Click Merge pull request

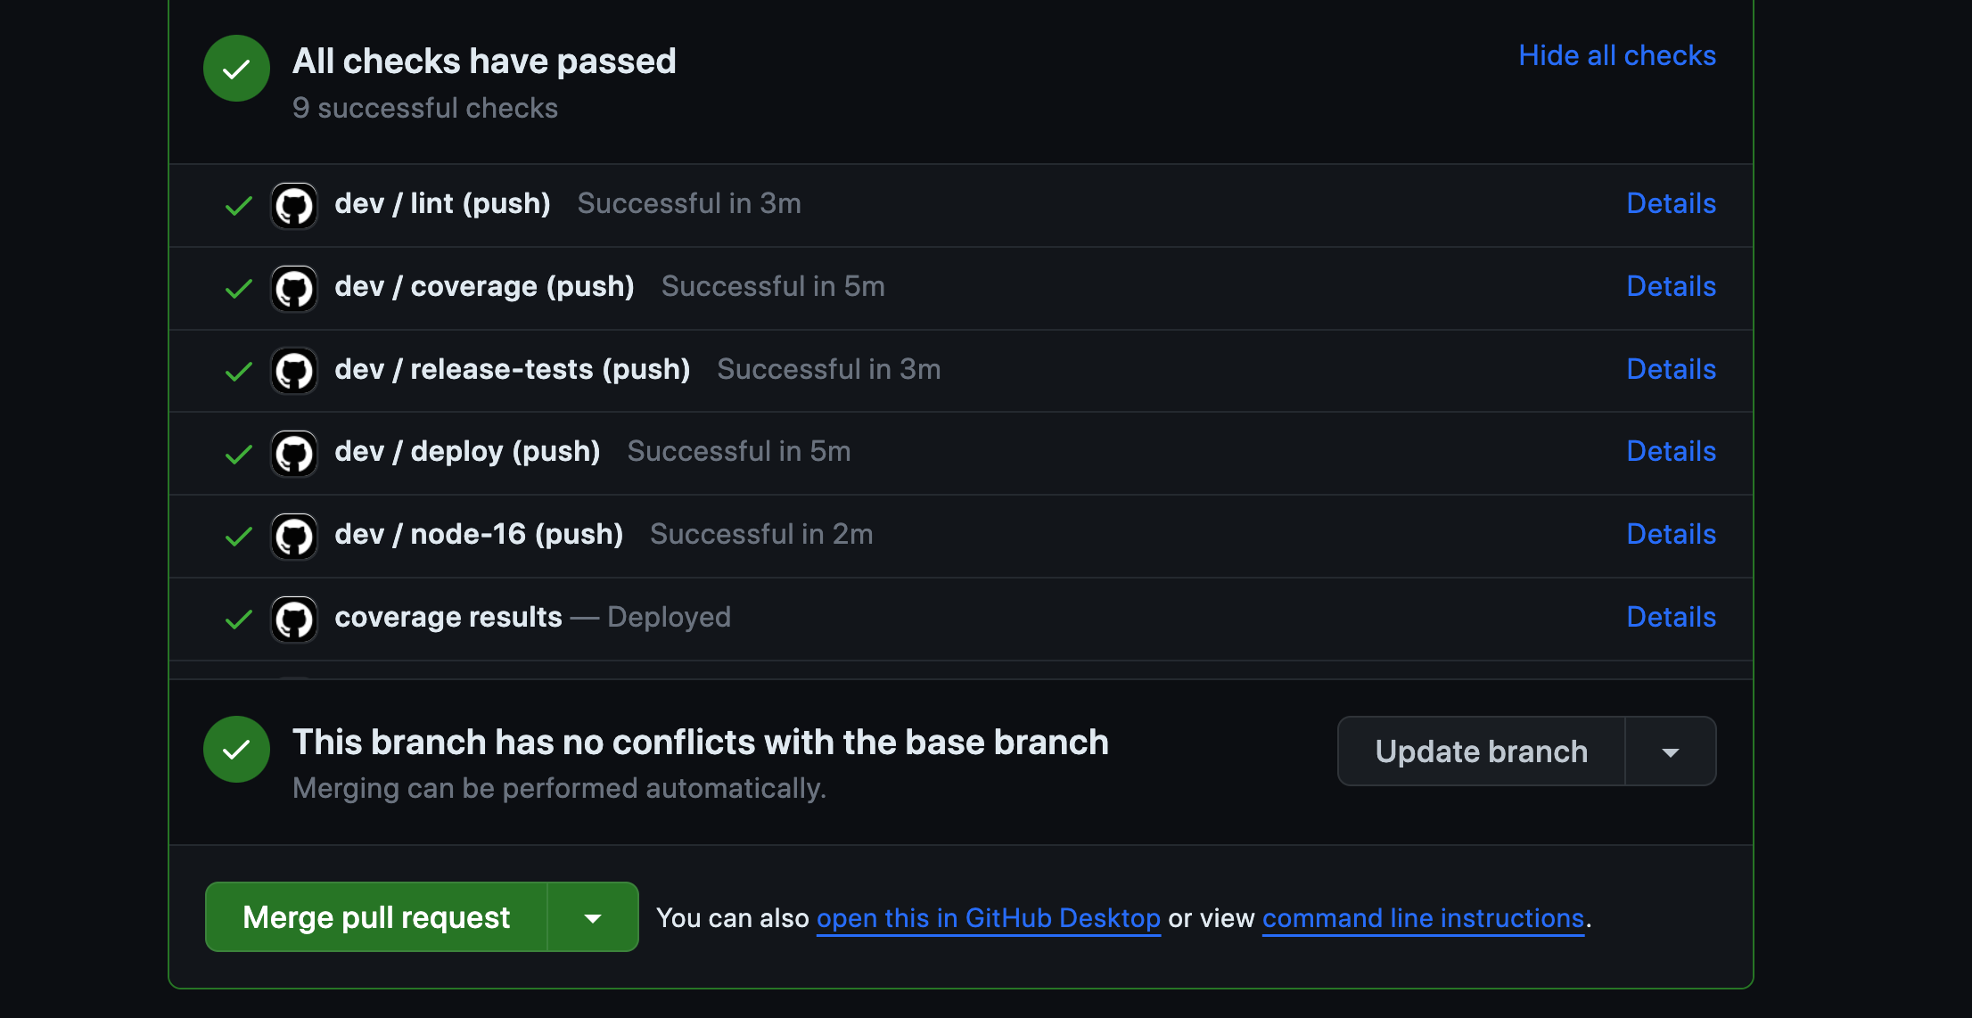[x=375, y=916]
